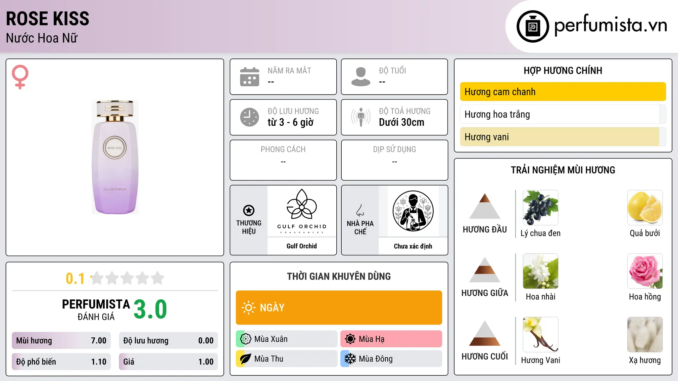Click the 'Dưới 30cm' sillage value

(402, 122)
